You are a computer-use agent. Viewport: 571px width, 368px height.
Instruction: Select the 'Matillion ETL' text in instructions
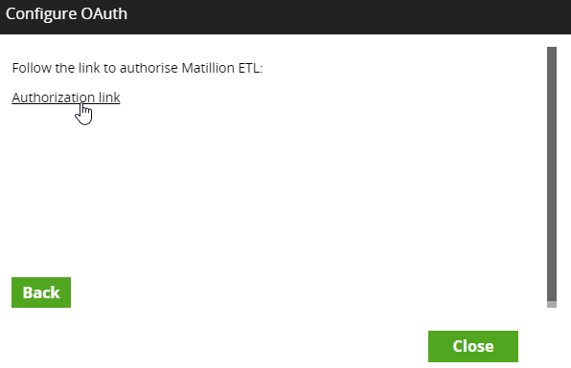(x=222, y=68)
